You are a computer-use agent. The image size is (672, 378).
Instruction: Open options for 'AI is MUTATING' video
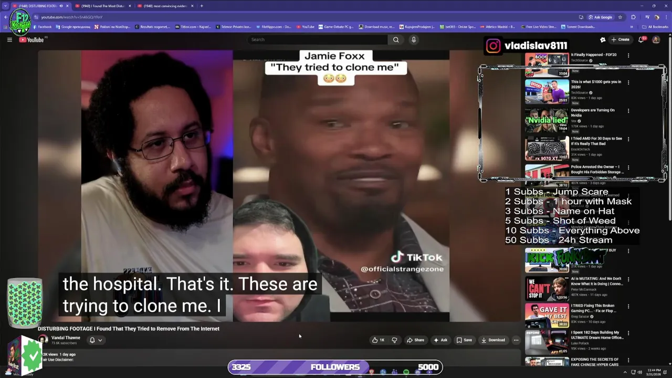[x=628, y=279]
